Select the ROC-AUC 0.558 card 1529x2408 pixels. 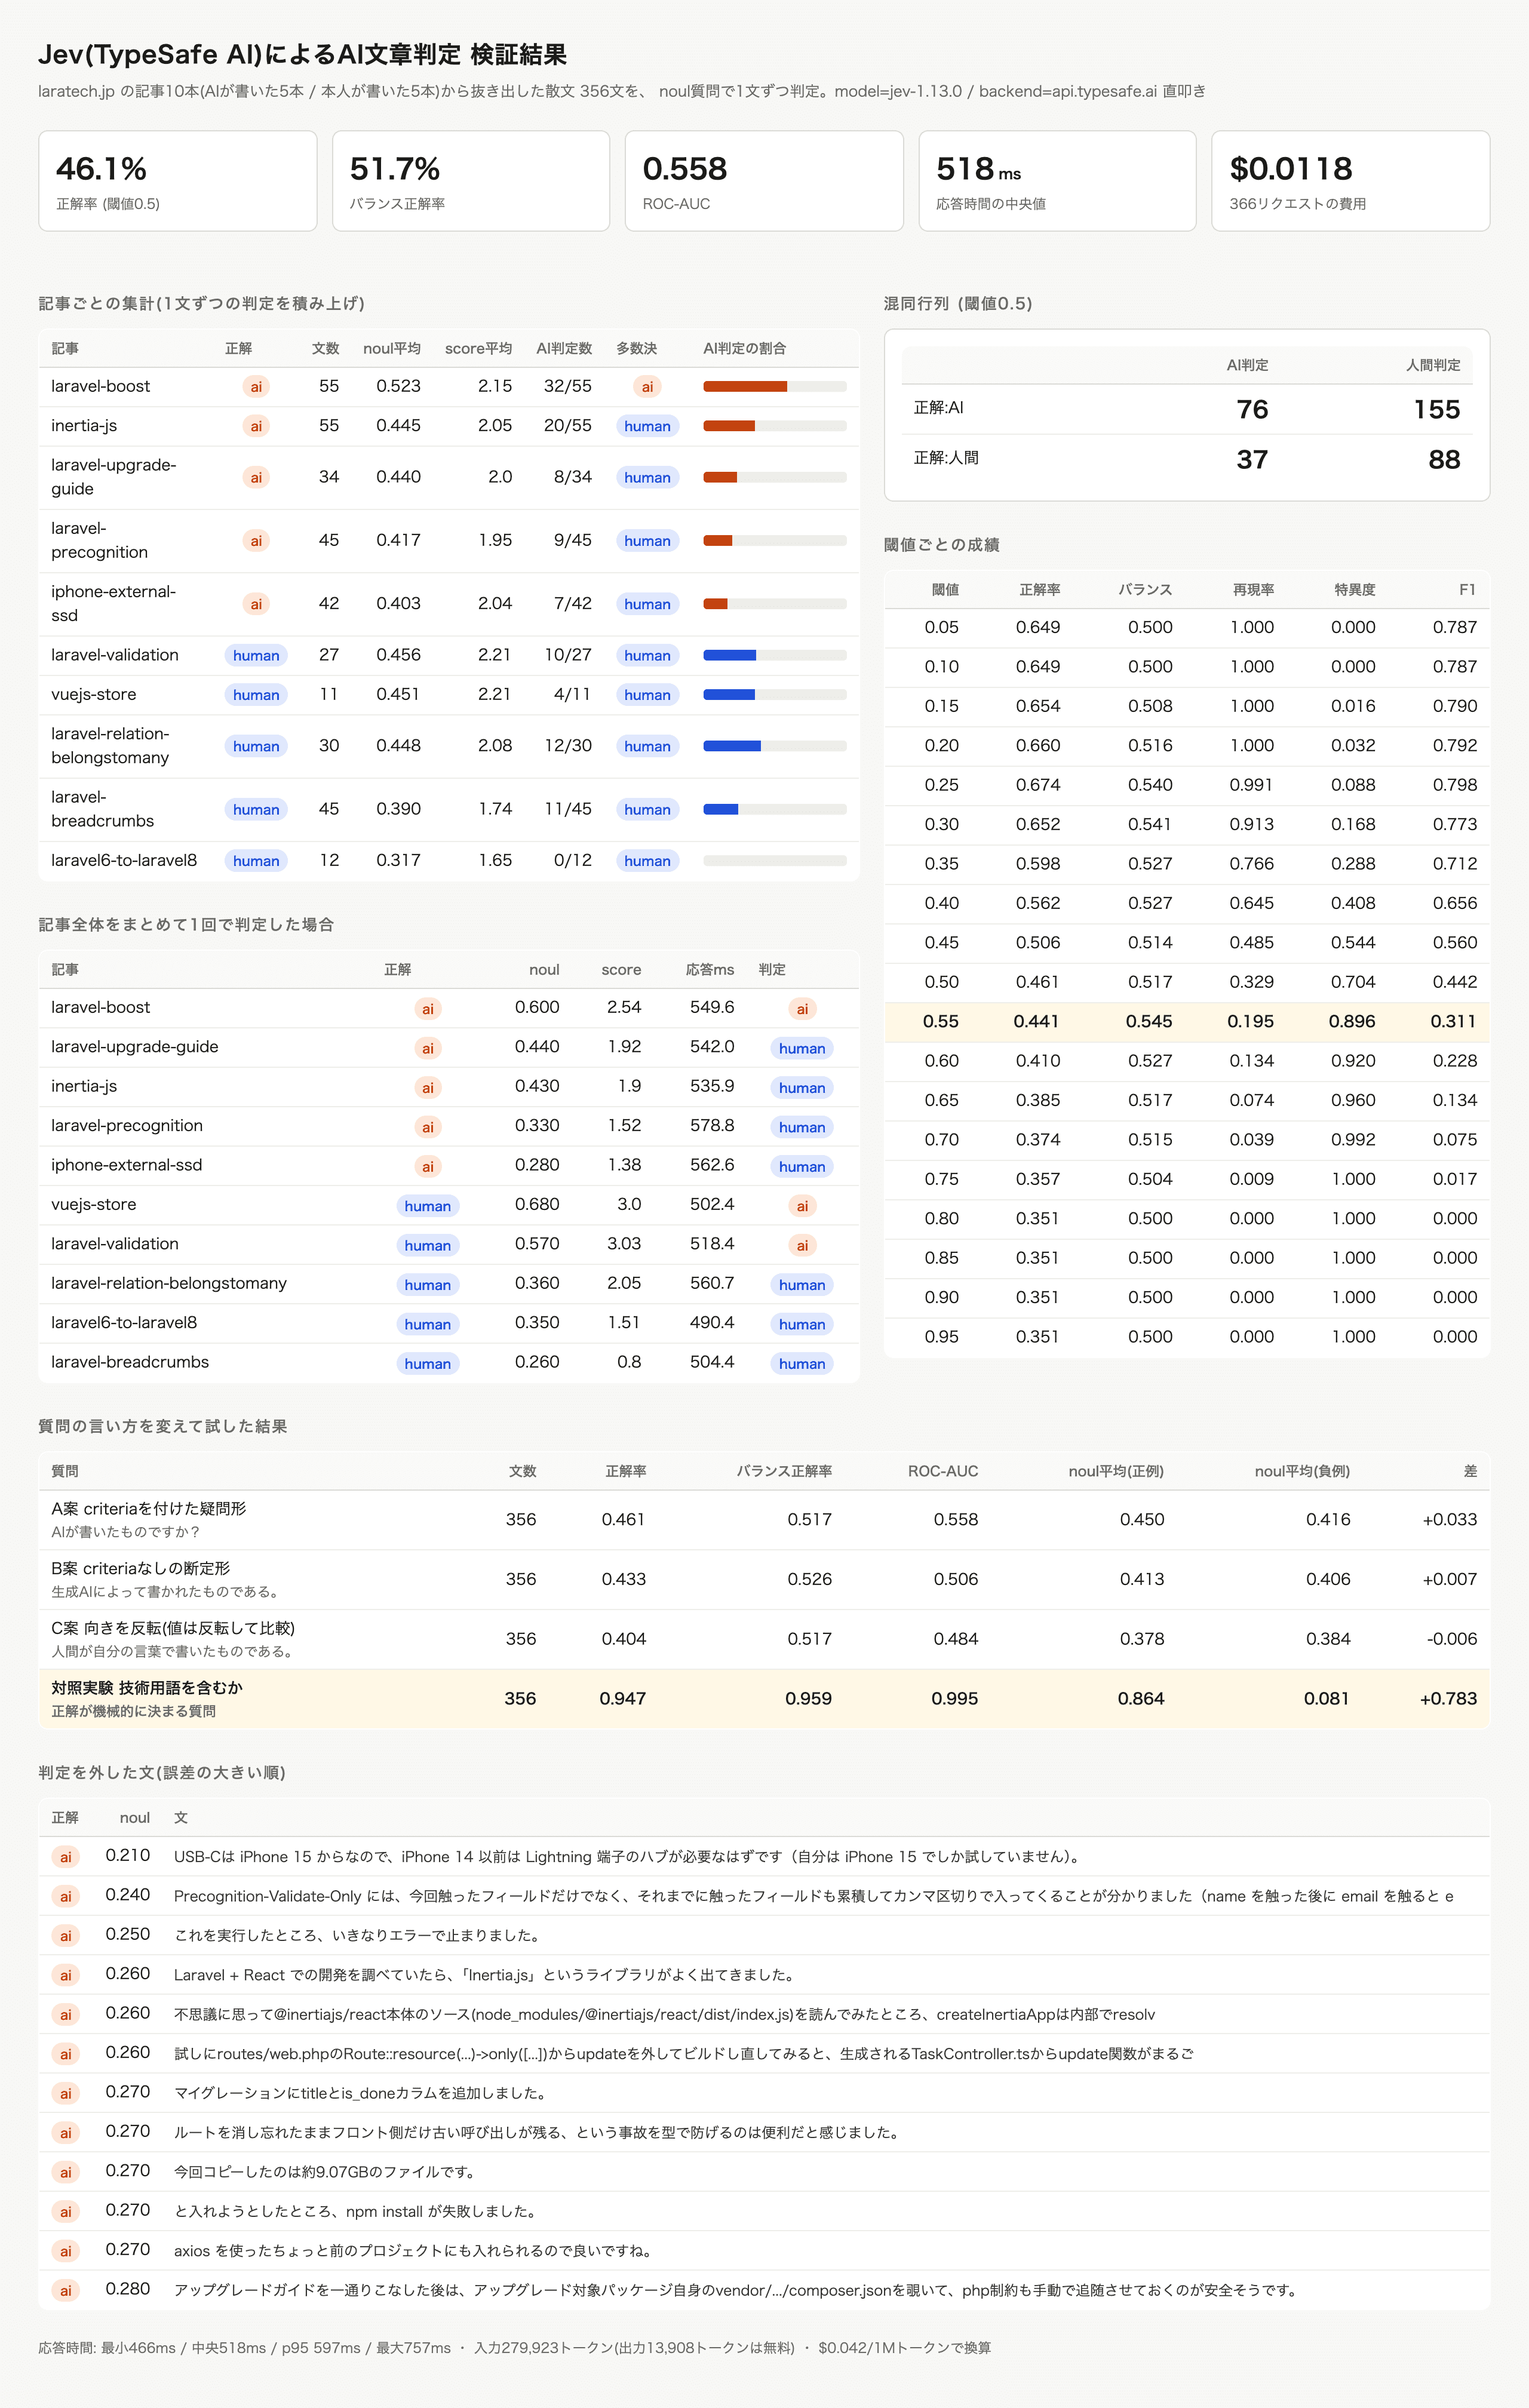click(764, 181)
